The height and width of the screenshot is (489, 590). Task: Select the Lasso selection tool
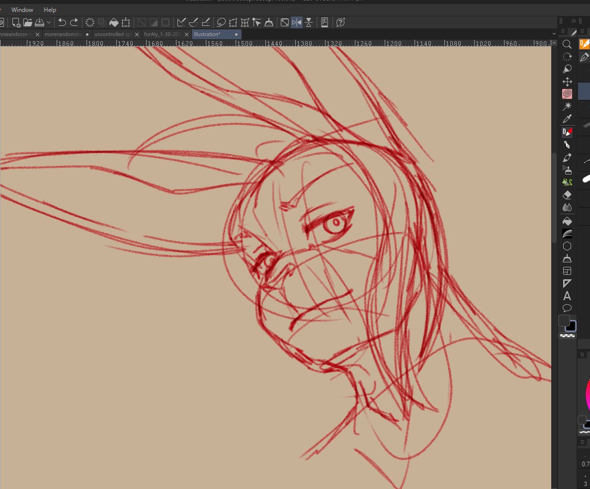pos(567,94)
